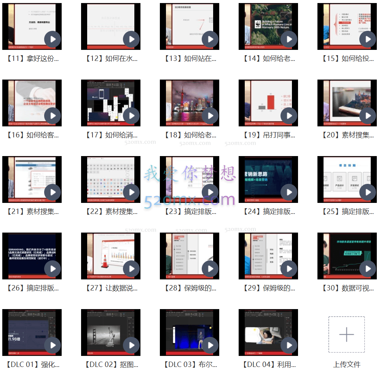Play DLC 02 Statue of Liberty video
The image size is (381, 370).
[131, 345]
